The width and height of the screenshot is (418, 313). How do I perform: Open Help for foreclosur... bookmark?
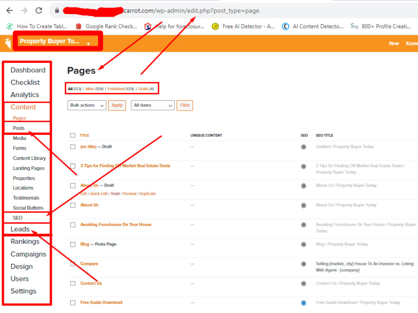point(174,26)
